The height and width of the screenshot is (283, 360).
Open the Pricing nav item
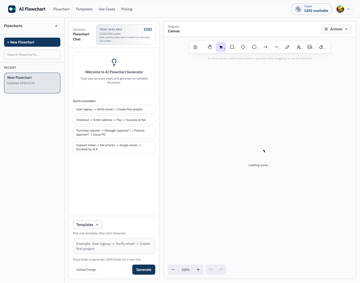[127, 9]
